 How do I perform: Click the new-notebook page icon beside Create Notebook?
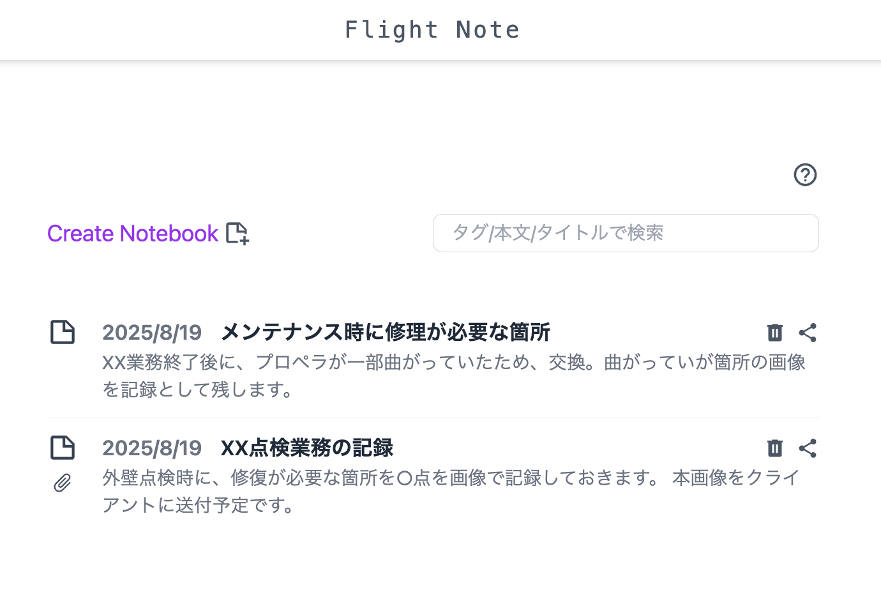(x=237, y=234)
